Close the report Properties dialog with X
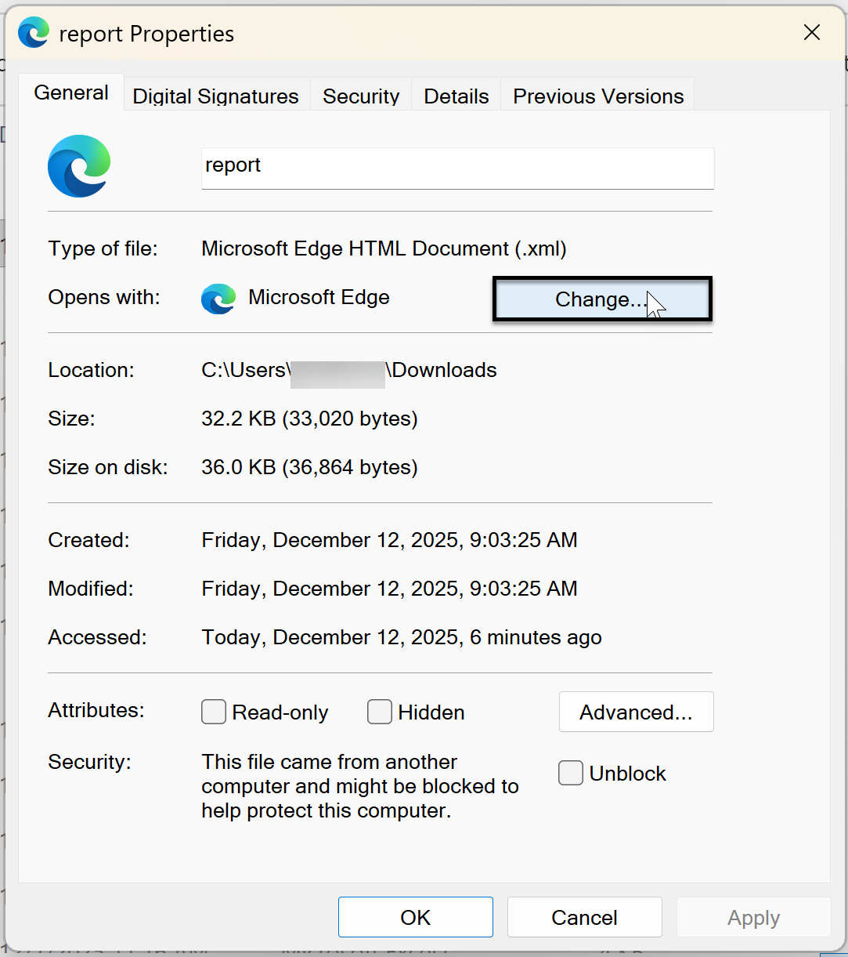 tap(812, 33)
